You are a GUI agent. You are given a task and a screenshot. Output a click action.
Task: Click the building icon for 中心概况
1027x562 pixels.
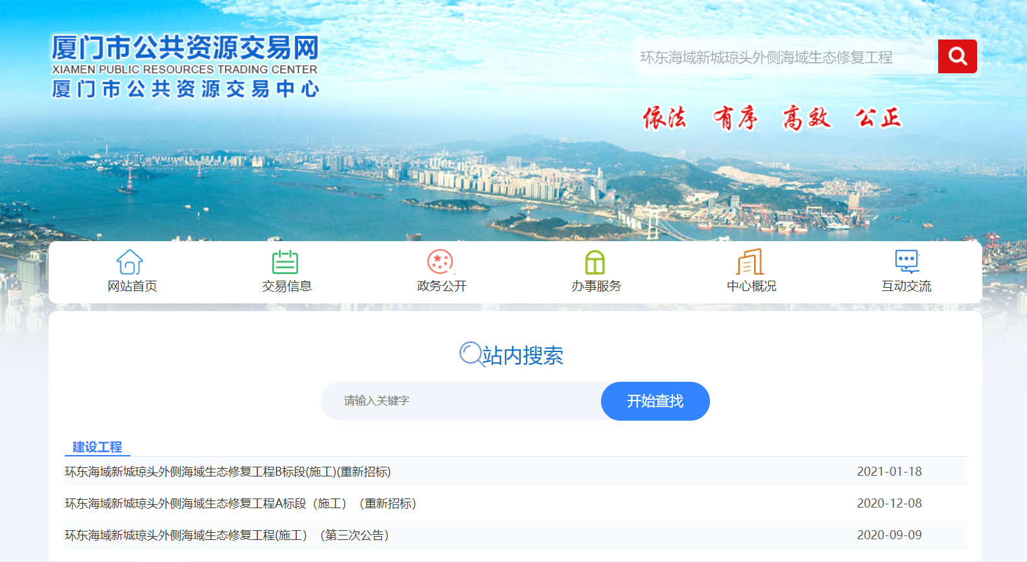click(x=750, y=262)
